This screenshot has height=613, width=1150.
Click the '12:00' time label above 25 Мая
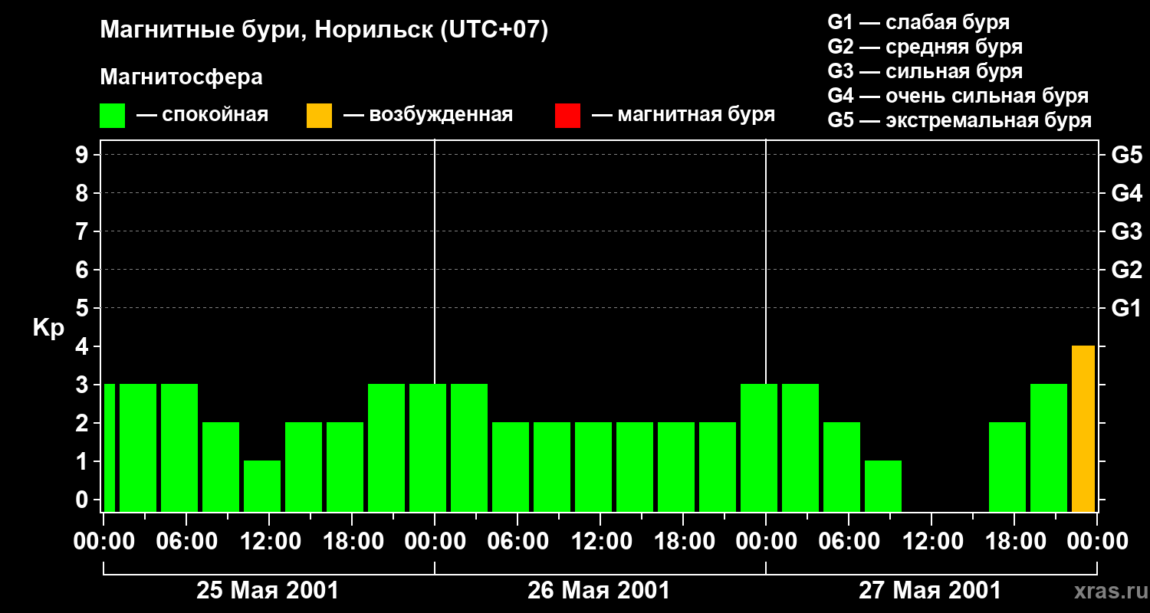[270, 542]
